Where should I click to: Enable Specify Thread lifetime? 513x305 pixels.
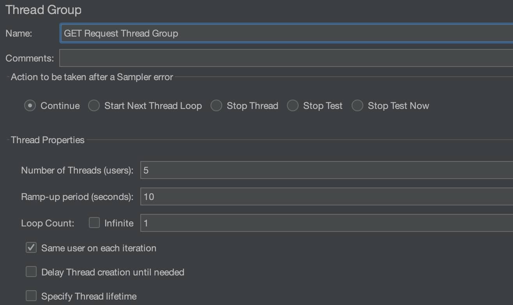(31, 296)
